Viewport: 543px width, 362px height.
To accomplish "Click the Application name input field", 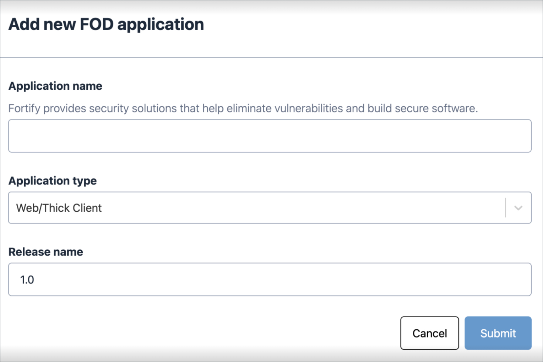I will click(270, 136).
